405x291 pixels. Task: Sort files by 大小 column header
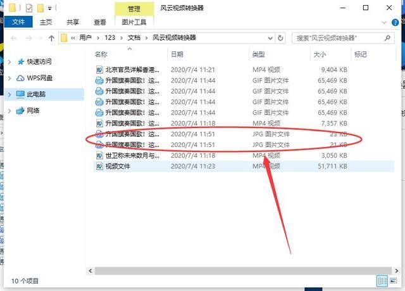[320, 55]
